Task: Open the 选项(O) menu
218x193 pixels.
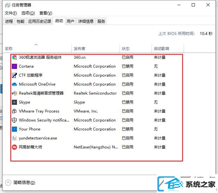Action: 28,13
